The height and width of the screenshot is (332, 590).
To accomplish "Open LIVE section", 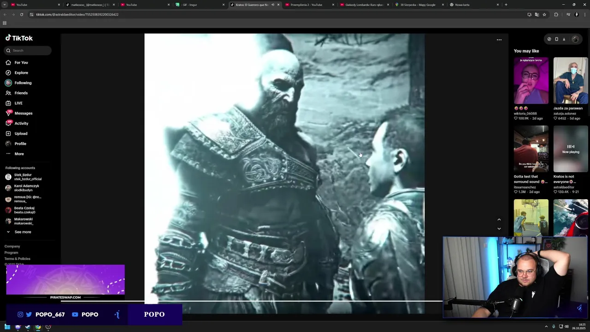I will coord(14,103).
